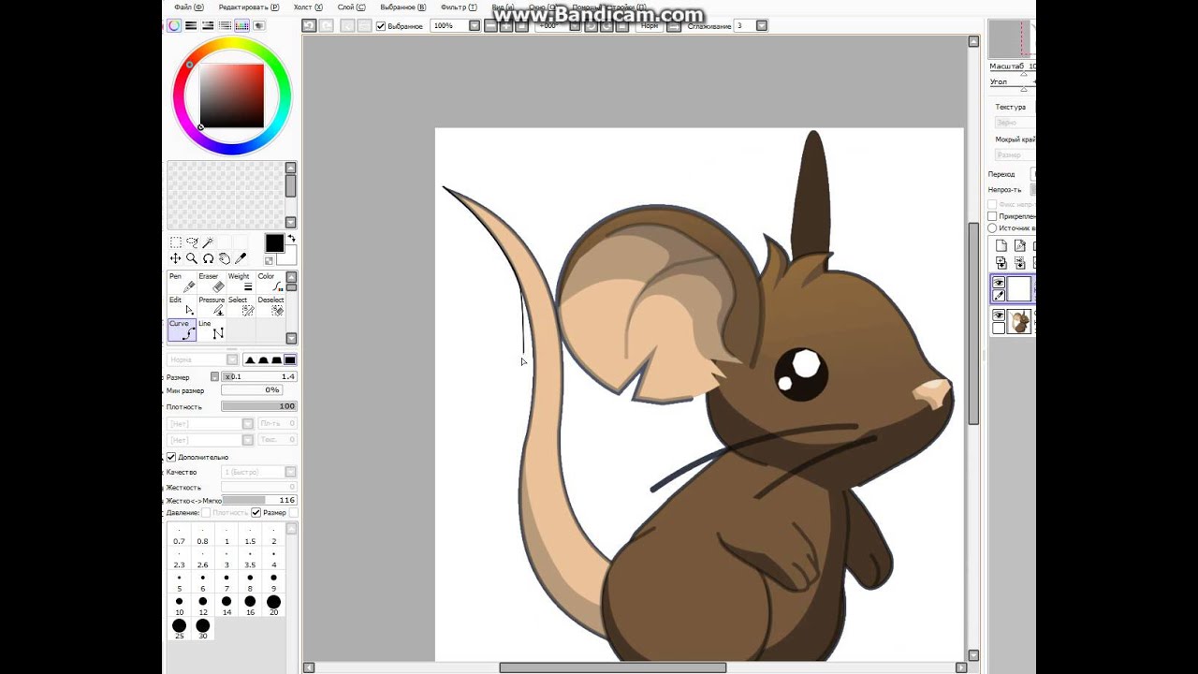Open the zoom 100% dropdown
This screenshot has width=1198, height=674.
(x=475, y=26)
